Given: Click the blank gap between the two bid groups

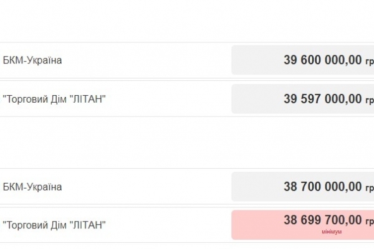Looking at the screenshot, I should (x=187, y=142).
